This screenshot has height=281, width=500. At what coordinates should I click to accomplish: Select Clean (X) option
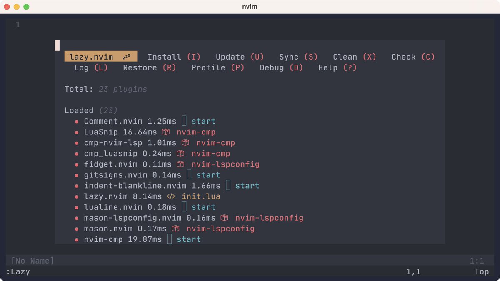click(355, 57)
